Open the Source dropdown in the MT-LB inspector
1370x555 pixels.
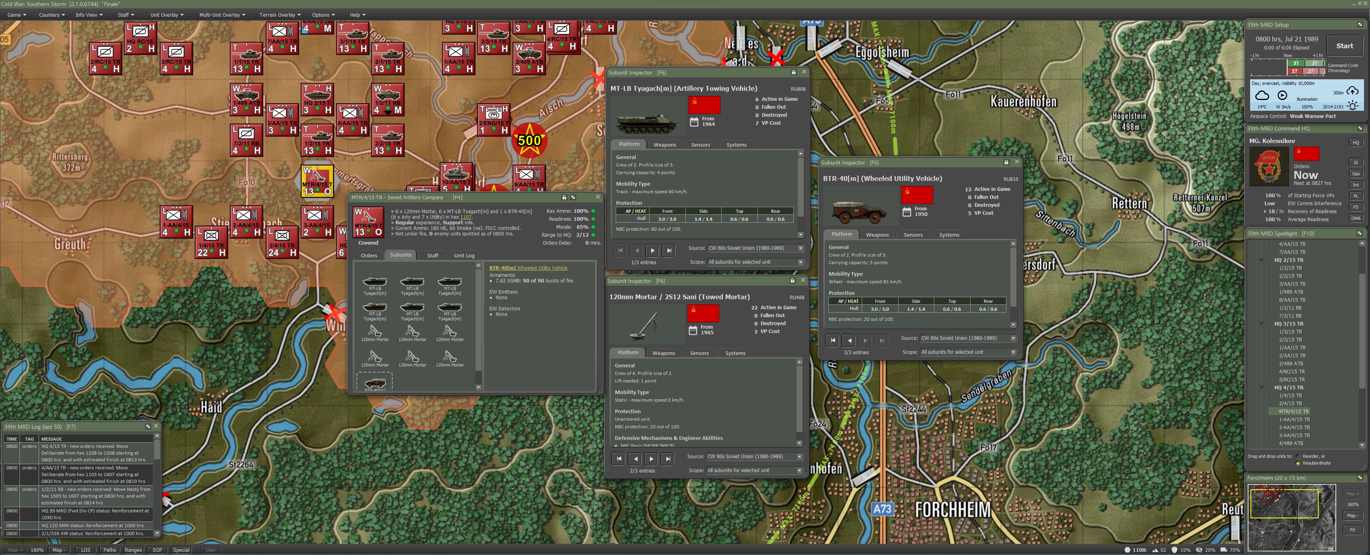(755, 248)
